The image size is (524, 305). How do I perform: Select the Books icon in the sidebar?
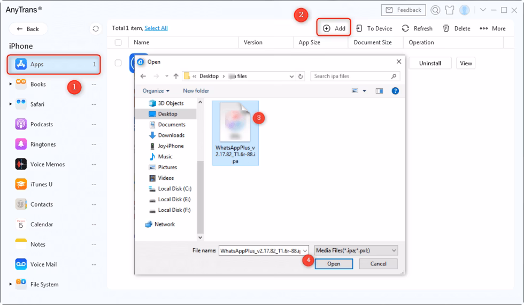21,84
